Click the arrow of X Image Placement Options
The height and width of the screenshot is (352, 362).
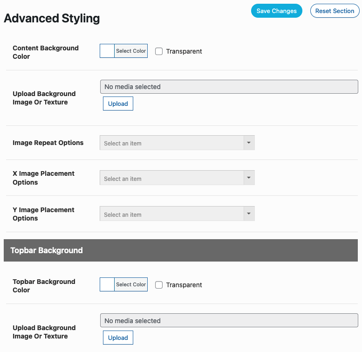click(x=249, y=178)
